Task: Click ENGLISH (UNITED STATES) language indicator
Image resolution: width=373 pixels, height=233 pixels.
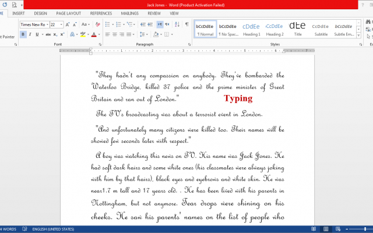Action: click(x=53, y=229)
